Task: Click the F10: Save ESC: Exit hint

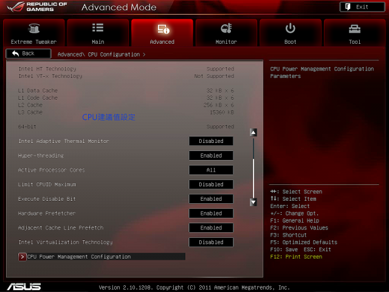Action: [300, 249]
